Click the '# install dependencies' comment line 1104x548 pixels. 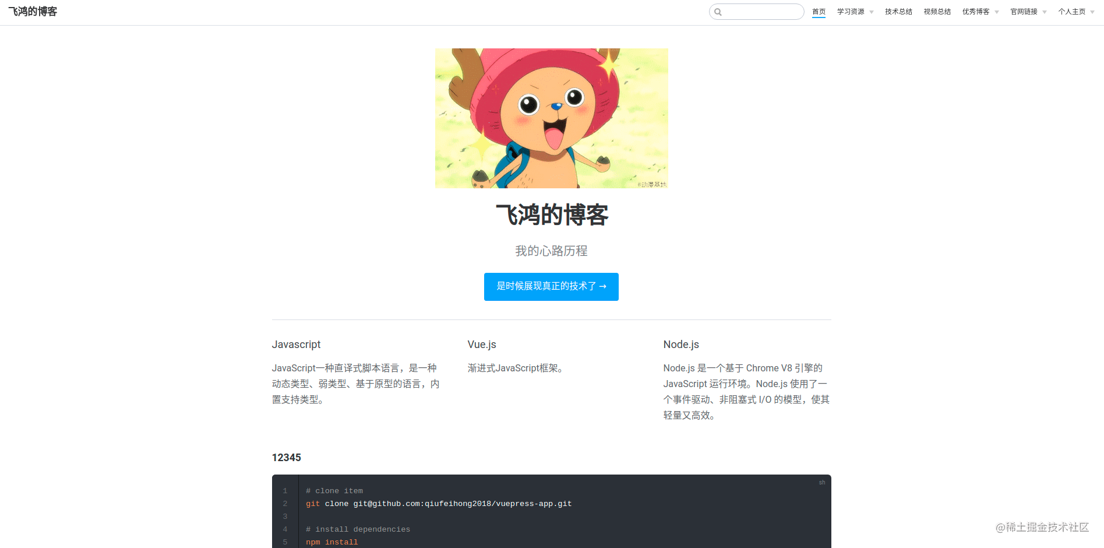point(358,529)
